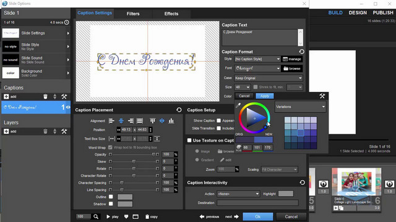Screen dimensions: 396x222
Task: Open the zoom magnifier at bottom
Action: (96, 216)
